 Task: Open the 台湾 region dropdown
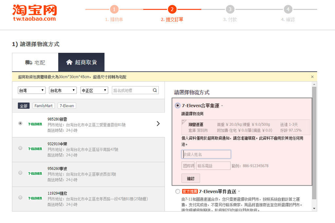tap(32, 90)
